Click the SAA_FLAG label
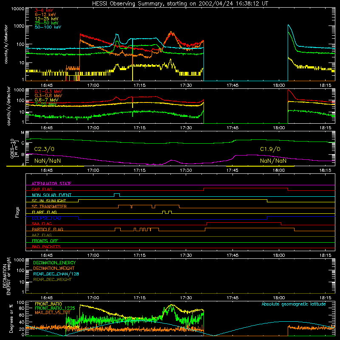 42,224
